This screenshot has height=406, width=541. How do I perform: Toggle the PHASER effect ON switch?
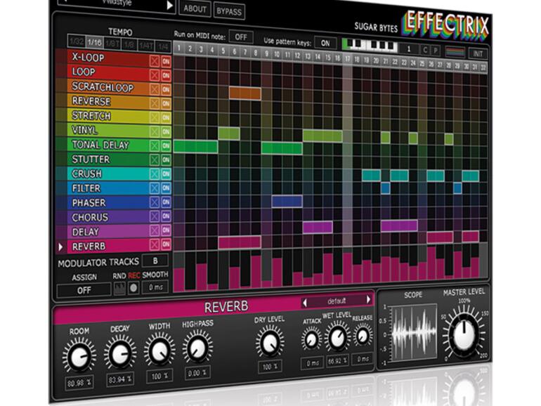coord(166,202)
